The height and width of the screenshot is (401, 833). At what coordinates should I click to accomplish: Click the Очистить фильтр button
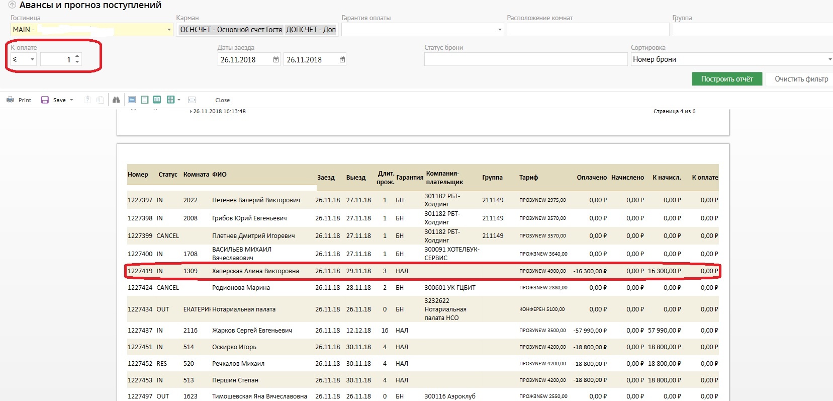click(x=801, y=79)
